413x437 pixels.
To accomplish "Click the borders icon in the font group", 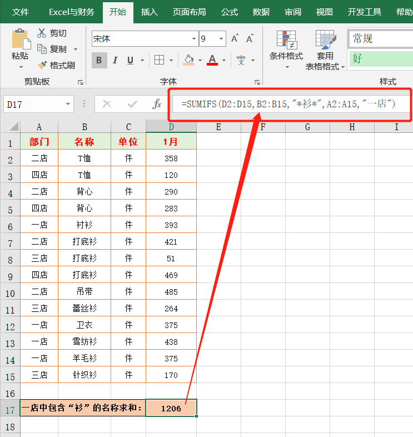I will click(159, 60).
